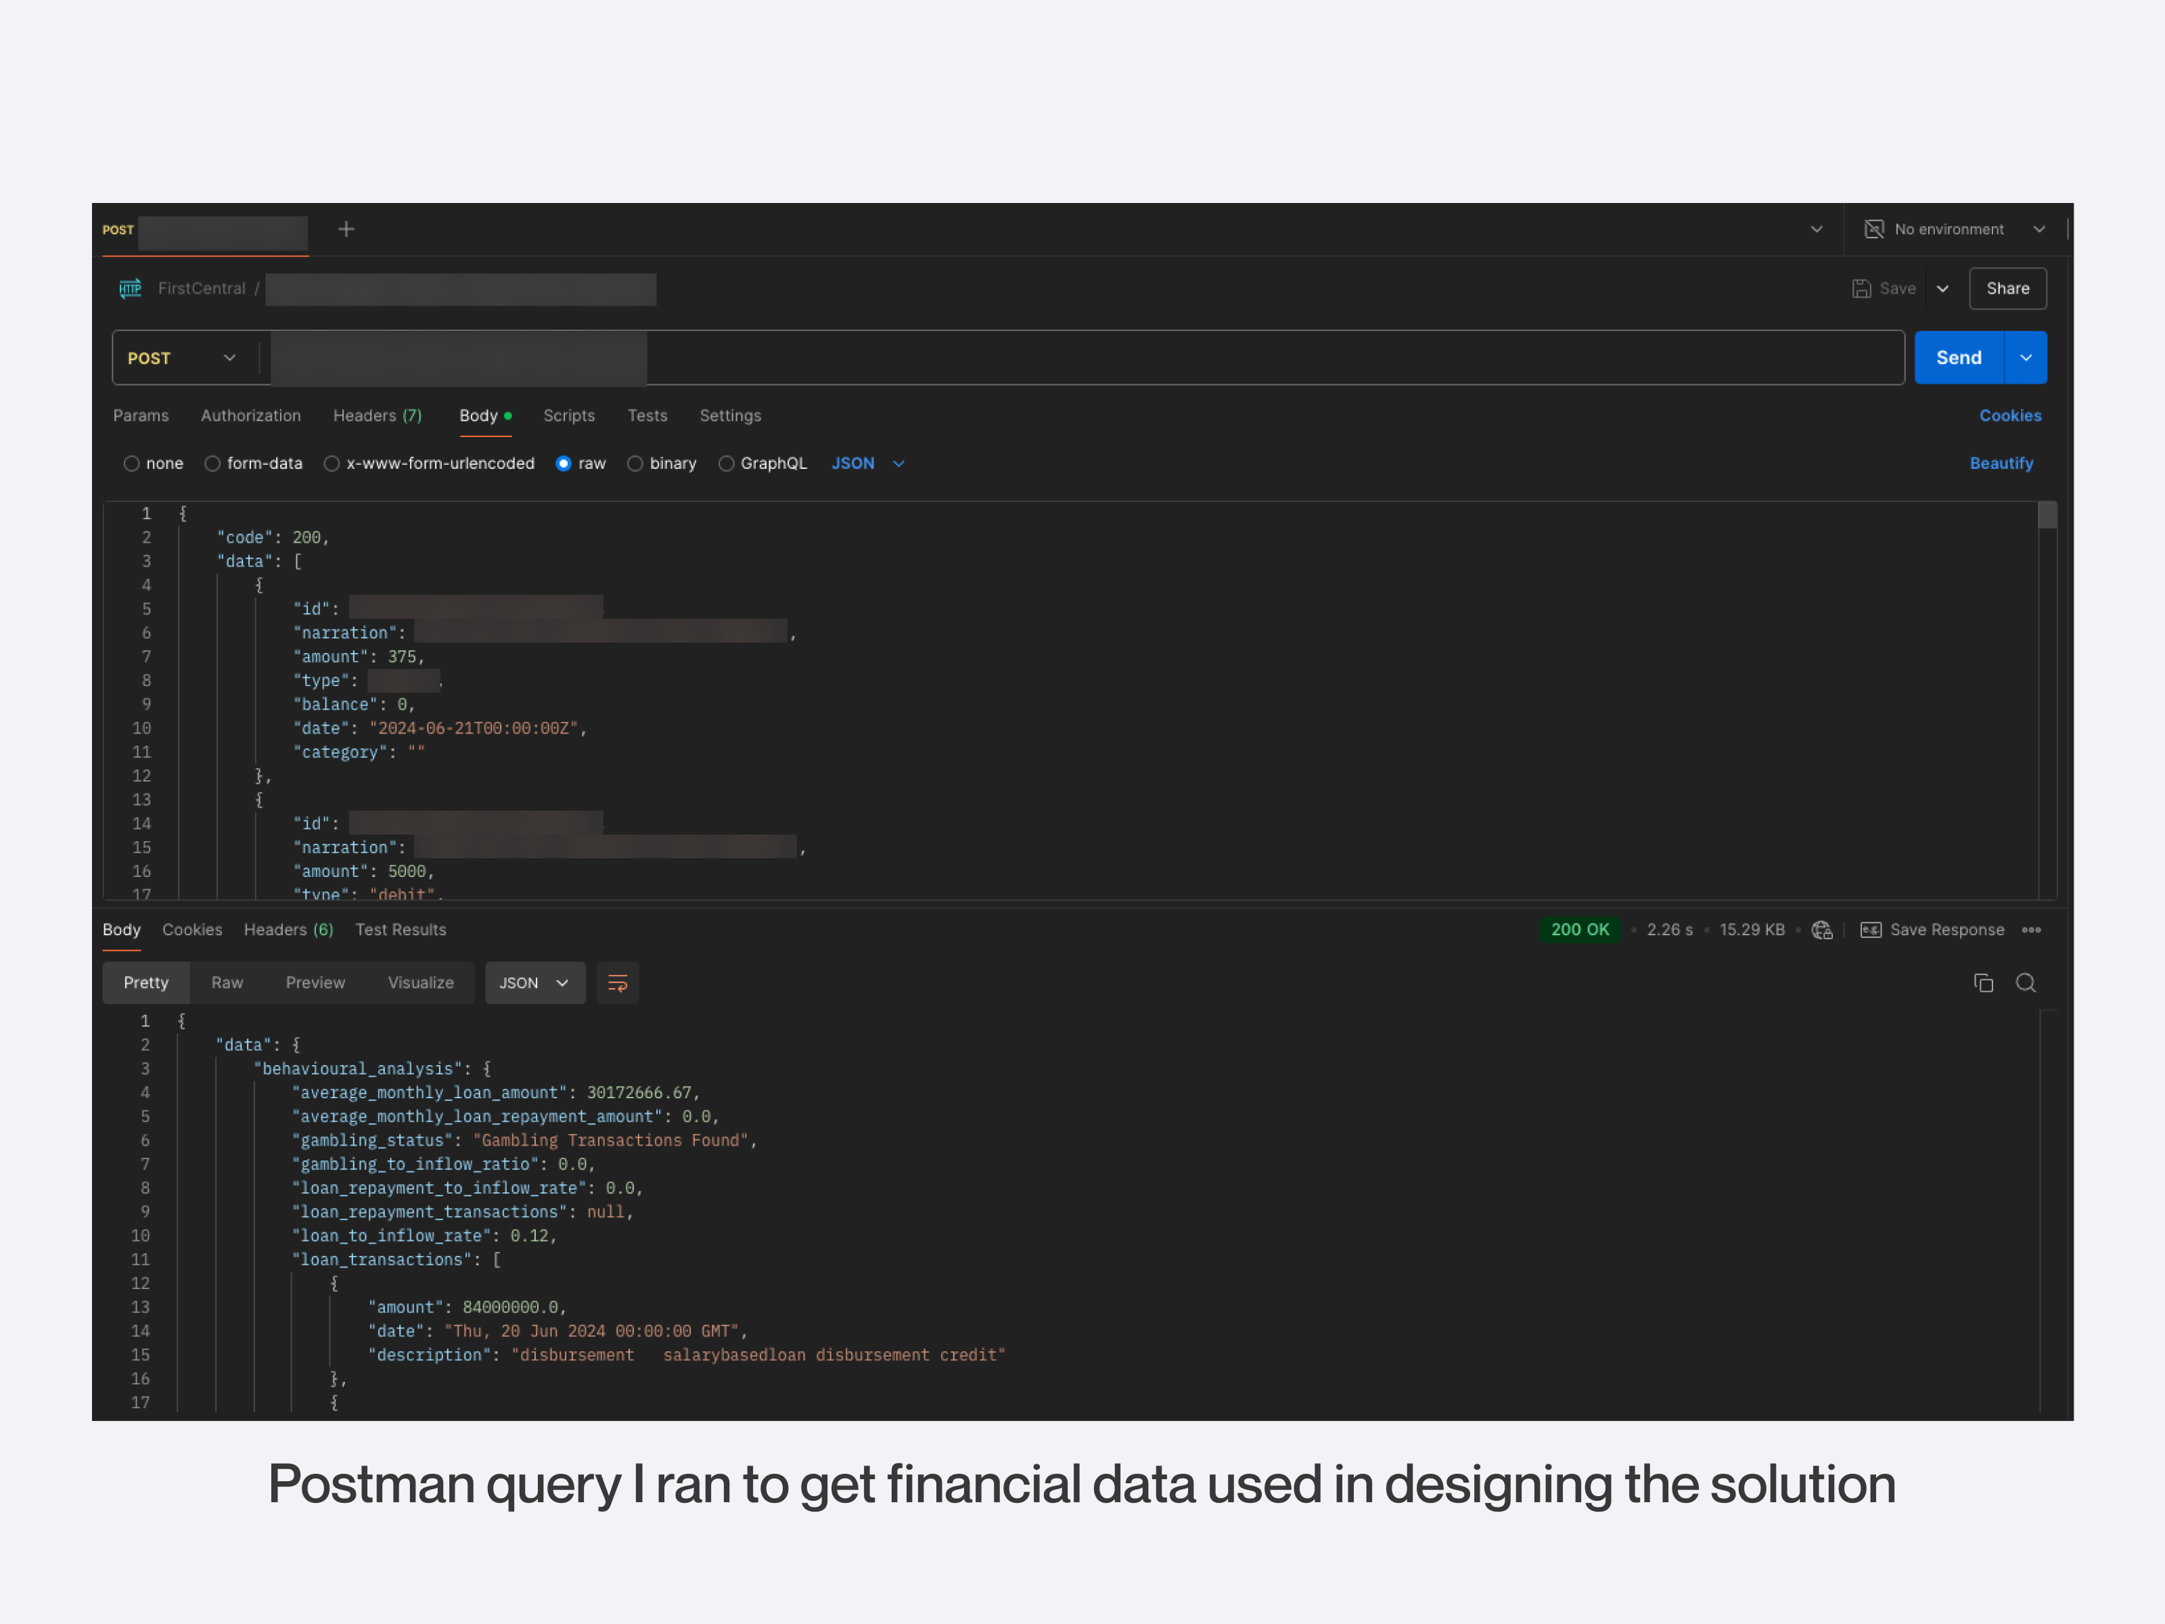The height and width of the screenshot is (1624, 2165).
Task: Switch to the Authorization tab
Action: click(x=250, y=415)
